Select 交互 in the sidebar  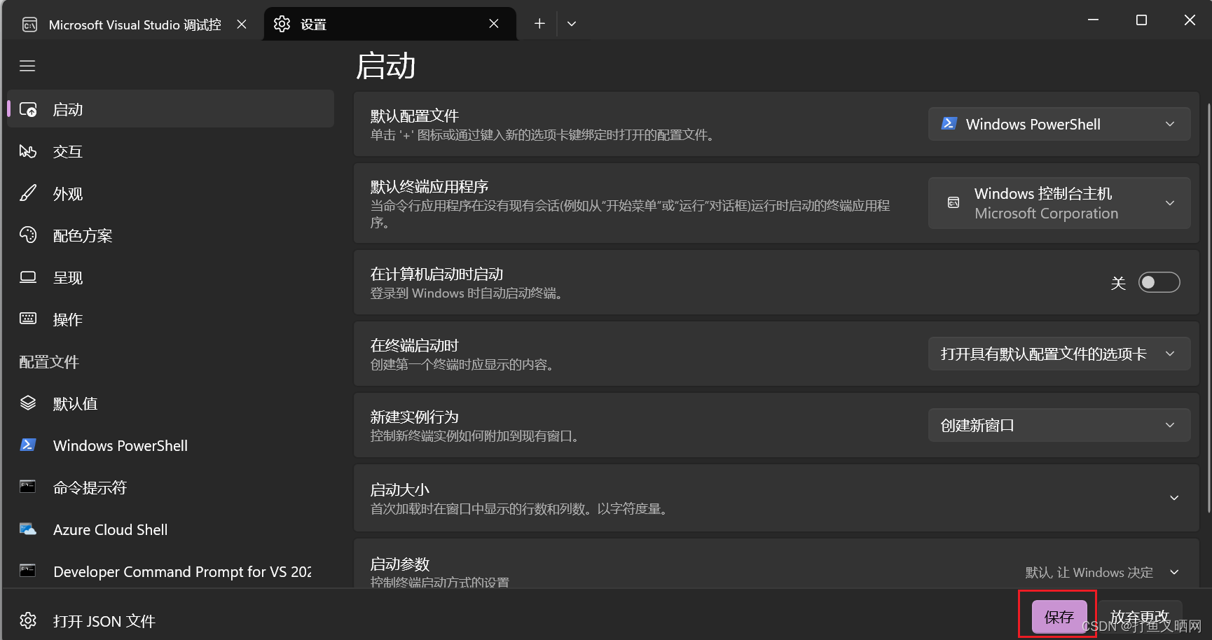[170, 151]
